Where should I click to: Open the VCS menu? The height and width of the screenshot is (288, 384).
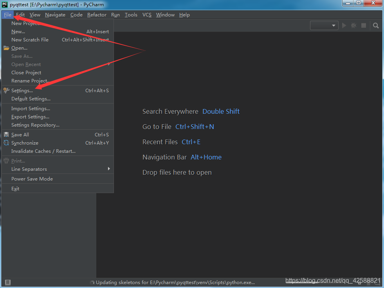click(147, 15)
